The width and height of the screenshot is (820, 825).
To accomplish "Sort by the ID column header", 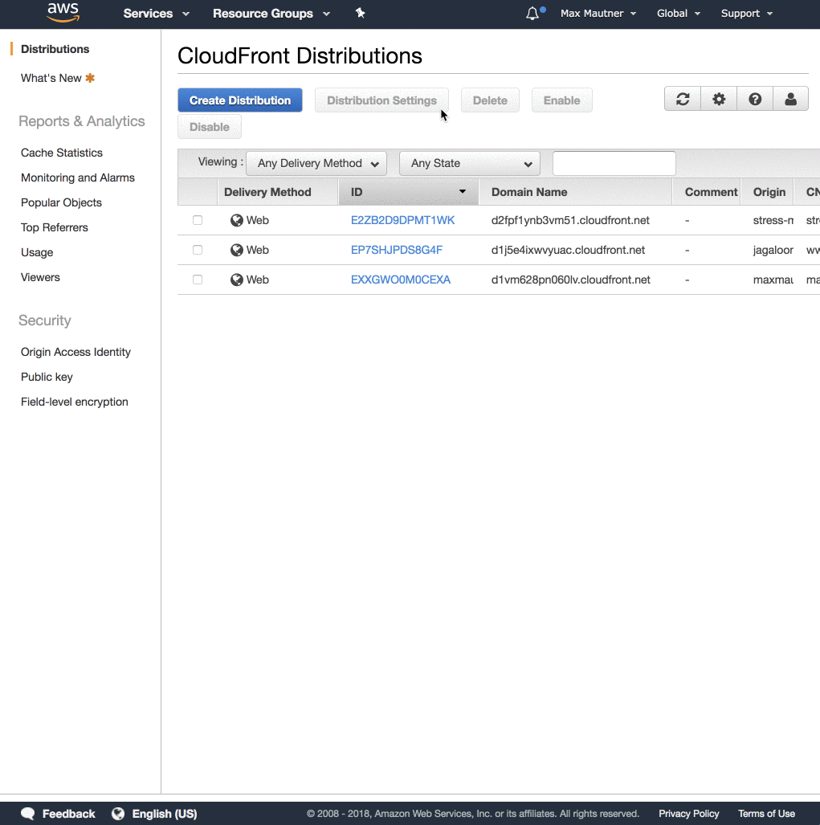I will 408,192.
